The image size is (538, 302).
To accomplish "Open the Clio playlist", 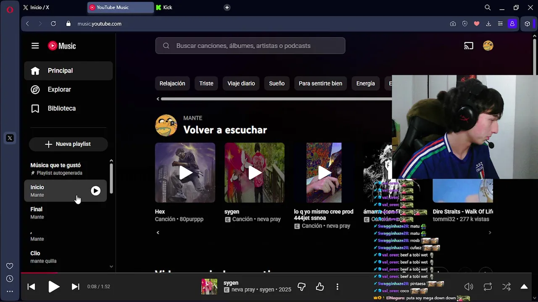I will click(66, 257).
